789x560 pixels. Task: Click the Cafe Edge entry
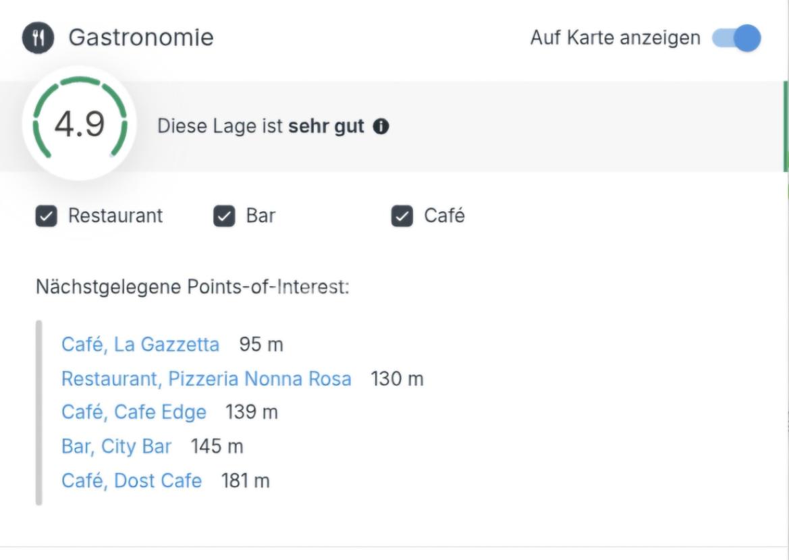(x=133, y=412)
